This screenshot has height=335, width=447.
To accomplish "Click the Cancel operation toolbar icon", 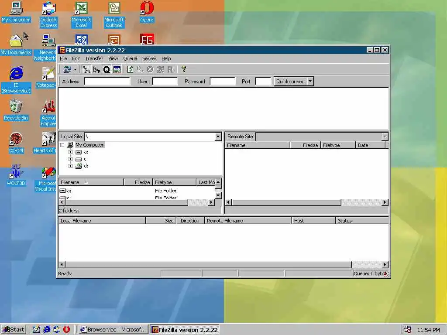I will 150,69.
